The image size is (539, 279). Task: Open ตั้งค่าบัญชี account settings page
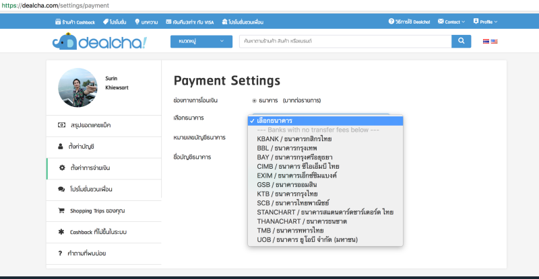click(104, 147)
